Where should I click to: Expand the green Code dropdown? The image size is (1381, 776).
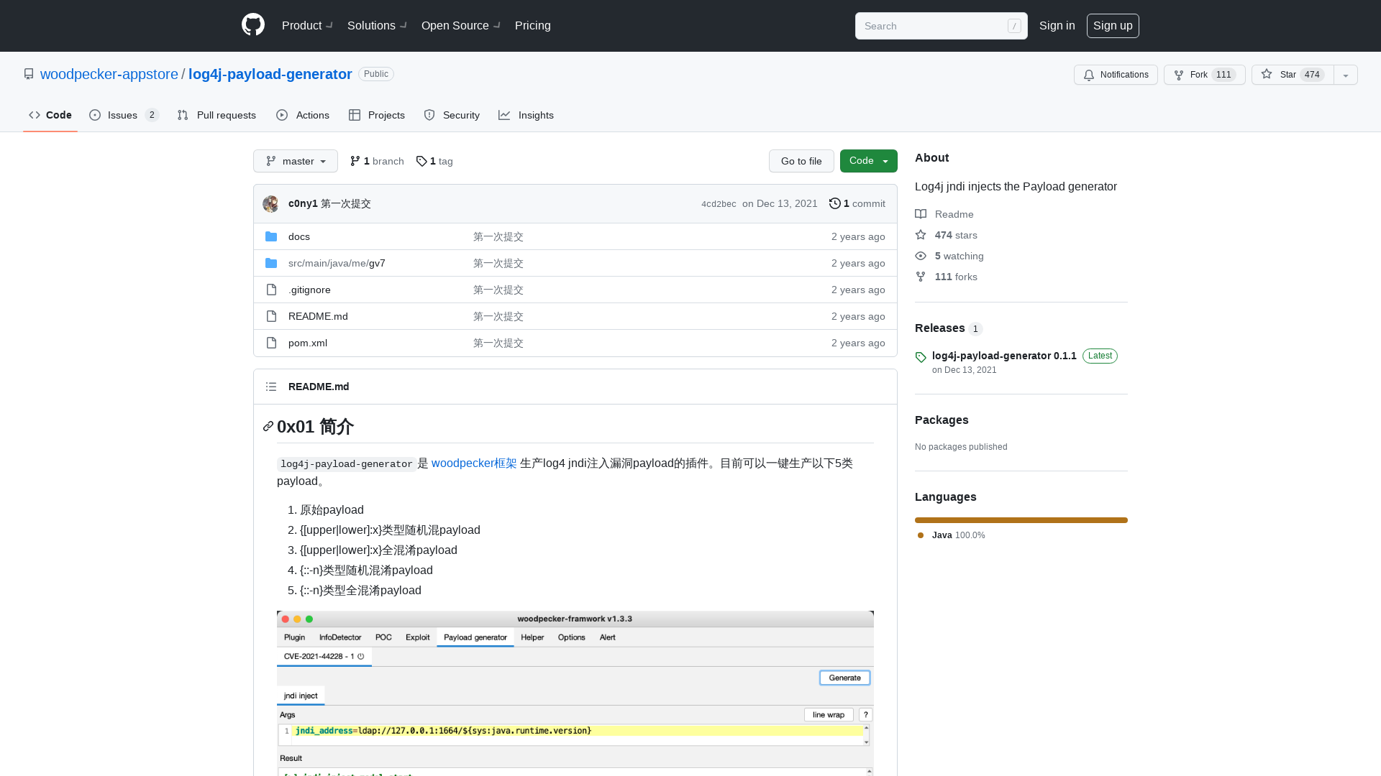click(x=869, y=161)
